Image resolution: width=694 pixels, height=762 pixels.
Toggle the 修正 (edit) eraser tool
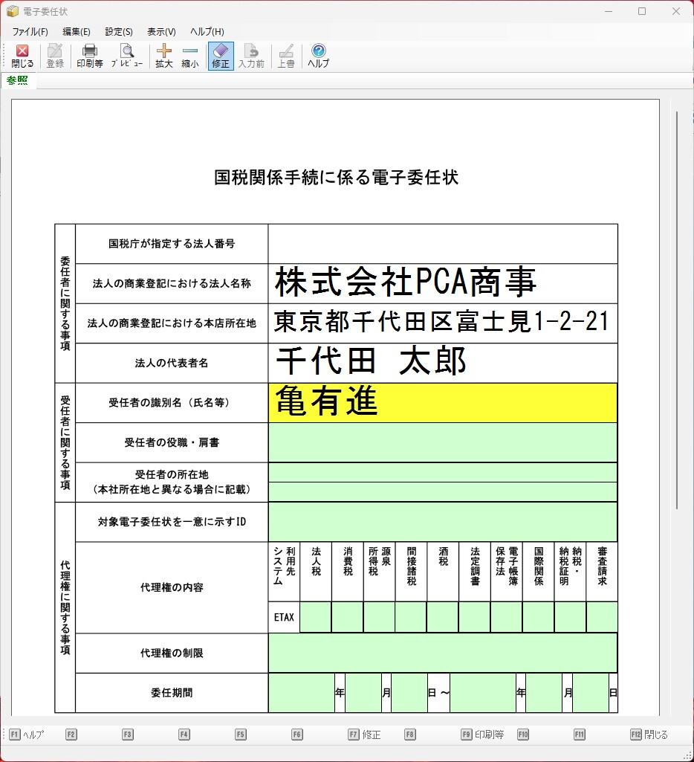(x=221, y=56)
